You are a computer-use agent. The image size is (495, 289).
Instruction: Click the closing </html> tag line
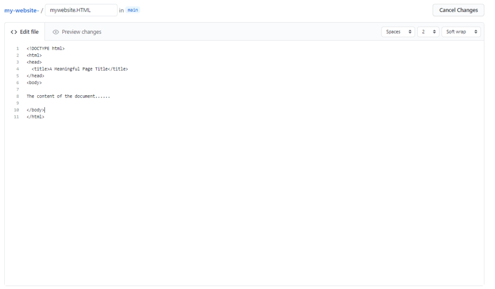[35, 116]
